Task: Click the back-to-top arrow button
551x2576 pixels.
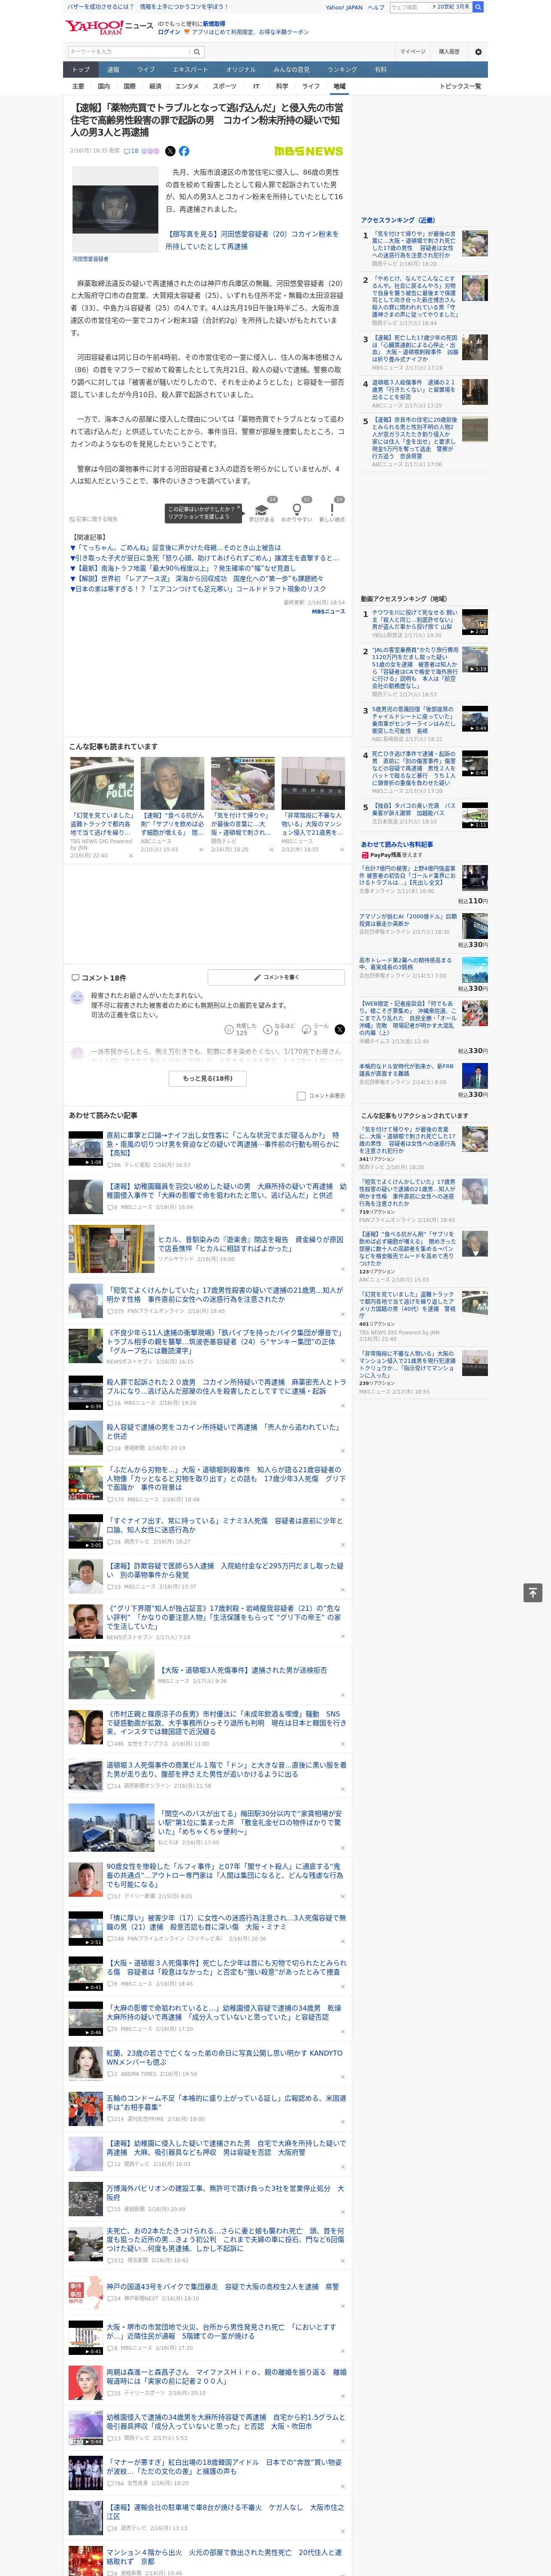Action: click(x=533, y=1593)
